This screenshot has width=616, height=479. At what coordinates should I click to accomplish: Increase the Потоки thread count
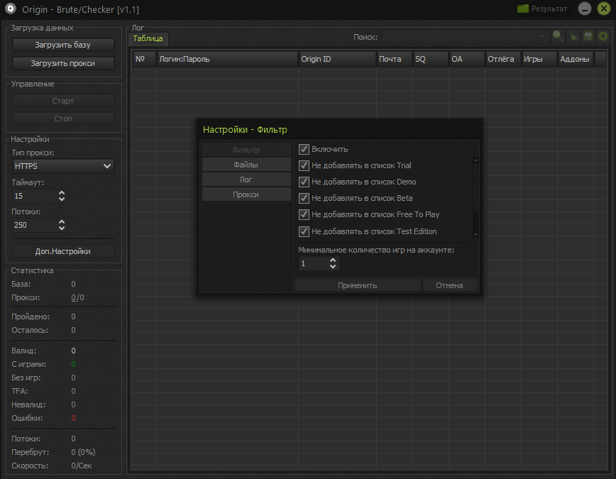tap(62, 222)
